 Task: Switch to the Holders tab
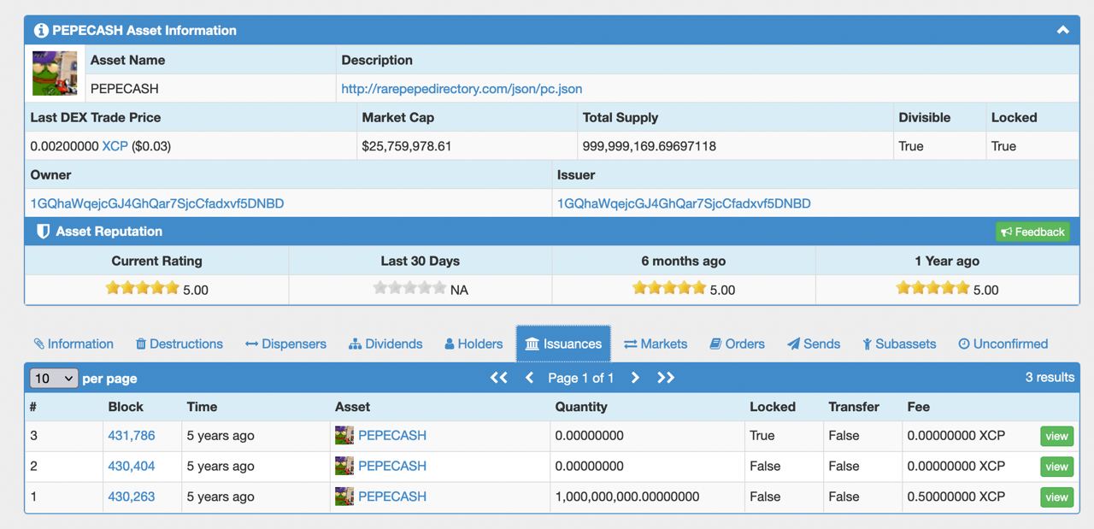pyautogui.click(x=473, y=344)
